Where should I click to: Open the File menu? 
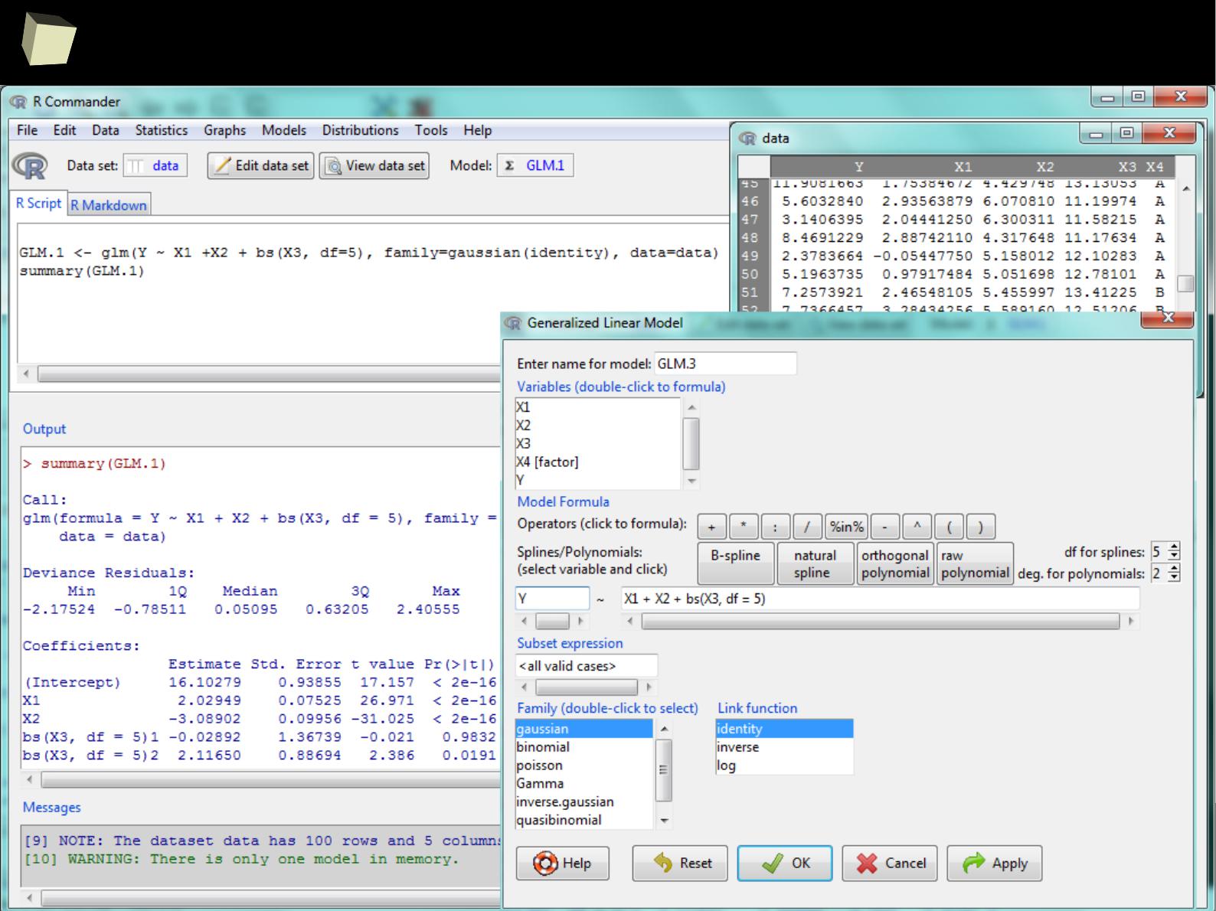pyautogui.click(x=27, y=130)
